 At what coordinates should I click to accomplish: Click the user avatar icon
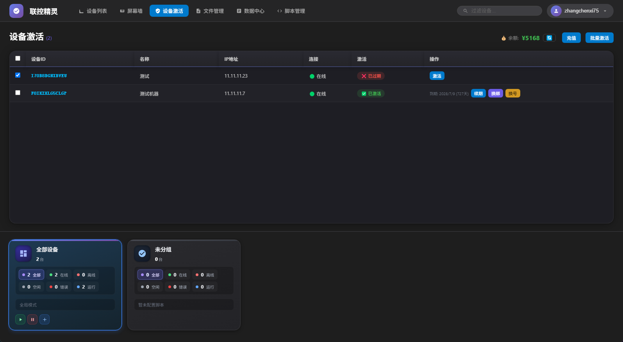[x=556, y=11]
